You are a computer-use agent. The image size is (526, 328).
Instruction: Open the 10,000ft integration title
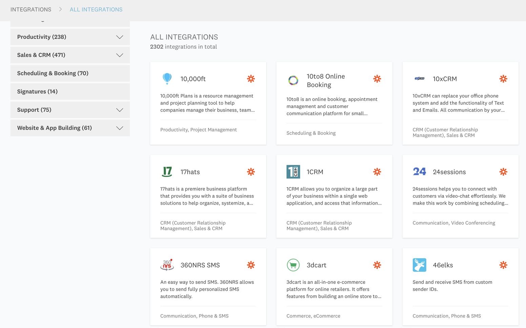click(x=193, y=79)
